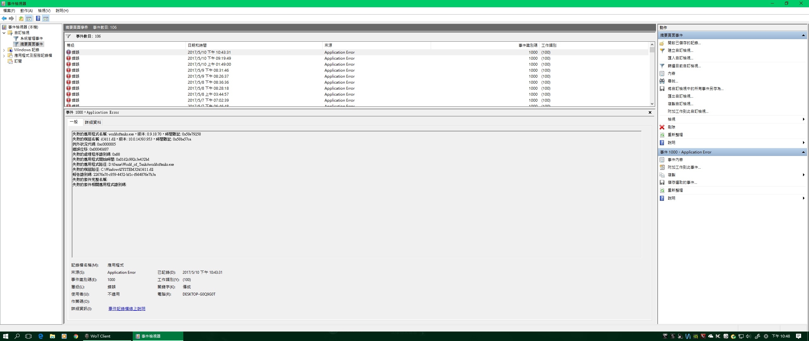This screenshot has width=809, height=341.
Task: Click the 複製 copy icon in event actions
Action: 662,175
